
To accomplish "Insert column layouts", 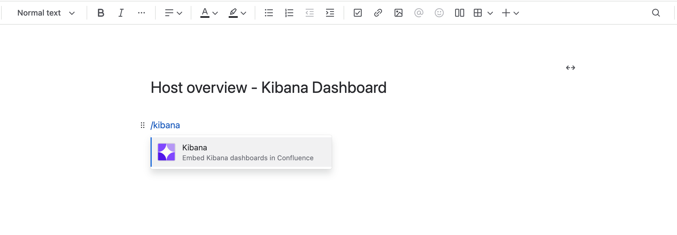I will (x=460, y=13).
